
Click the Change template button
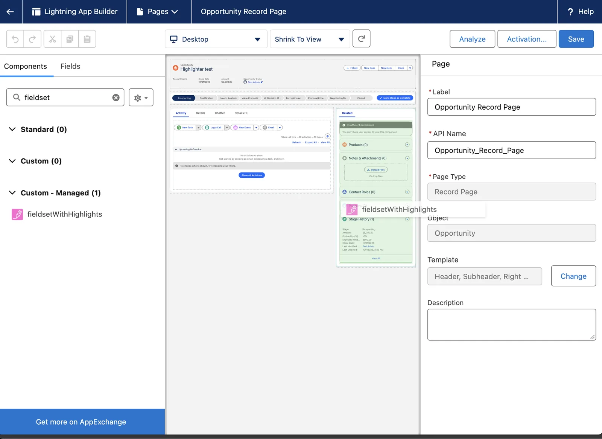click(x=573, y=276)
